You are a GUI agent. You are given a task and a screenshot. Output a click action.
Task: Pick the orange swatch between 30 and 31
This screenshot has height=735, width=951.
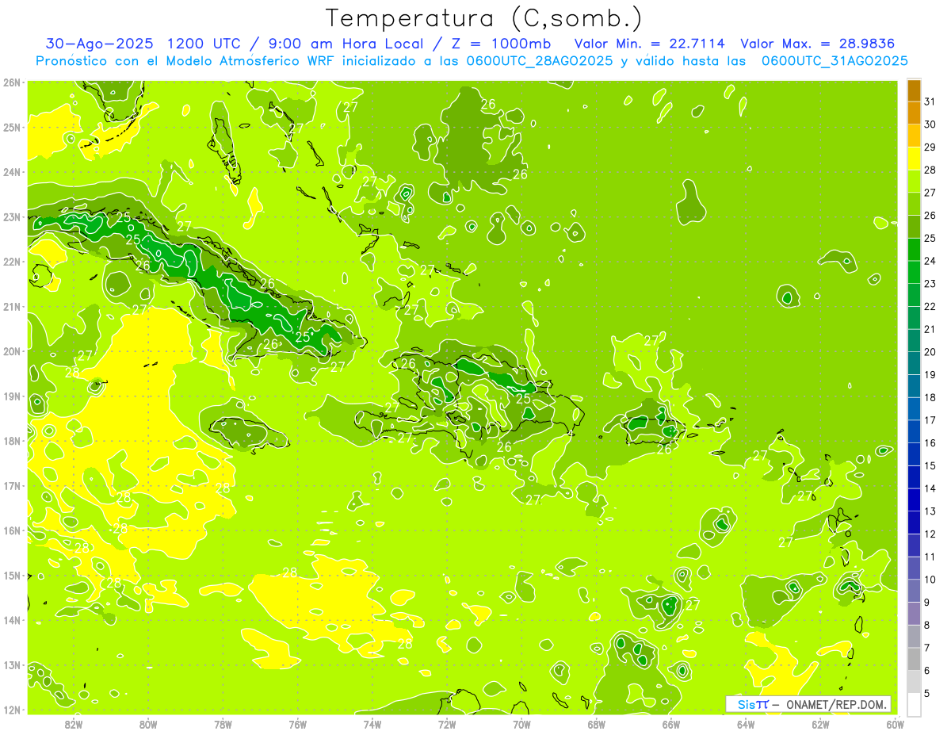point(914,113)
